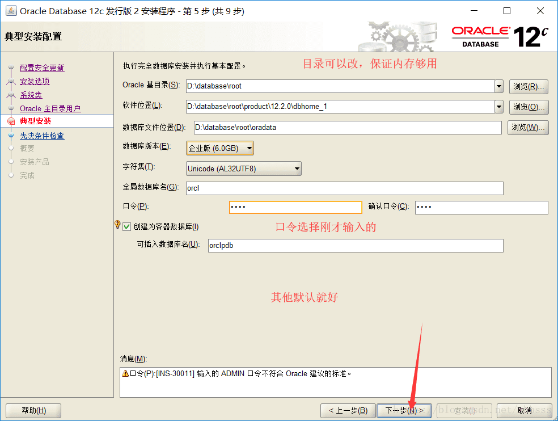Screen dimensions: 558x421
Task: Click the step bullet beside 先决条件检查
Action: tap(11, 136)
